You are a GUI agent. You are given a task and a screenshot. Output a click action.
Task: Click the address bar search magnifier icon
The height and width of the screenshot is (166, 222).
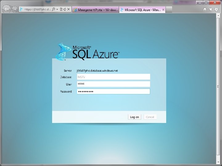53,9
